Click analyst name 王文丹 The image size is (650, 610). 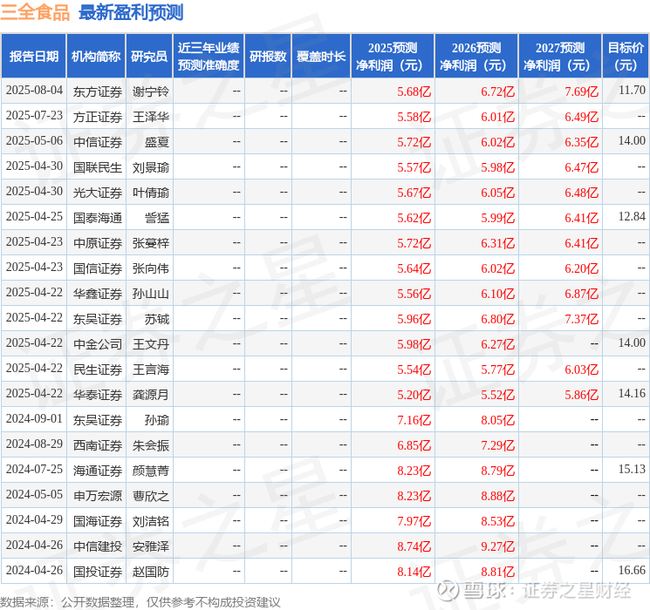[151, 344]
